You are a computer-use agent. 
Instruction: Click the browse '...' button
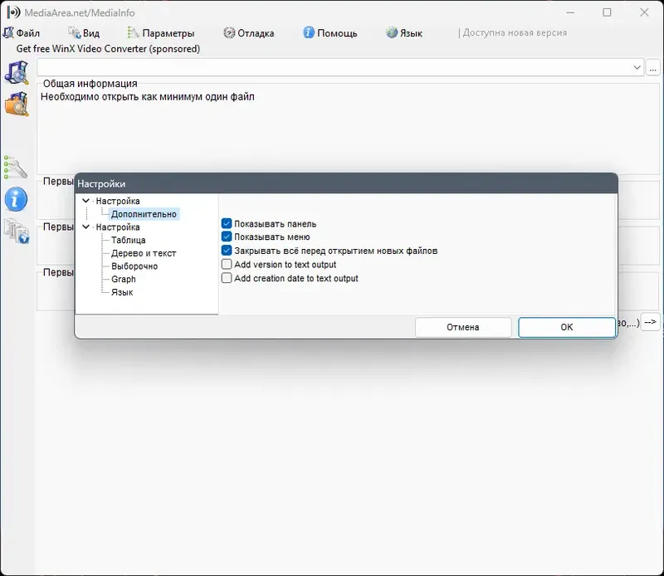653,67
